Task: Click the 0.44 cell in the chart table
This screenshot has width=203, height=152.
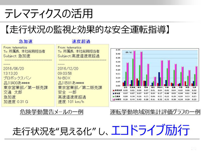Action: pos(132,100)
